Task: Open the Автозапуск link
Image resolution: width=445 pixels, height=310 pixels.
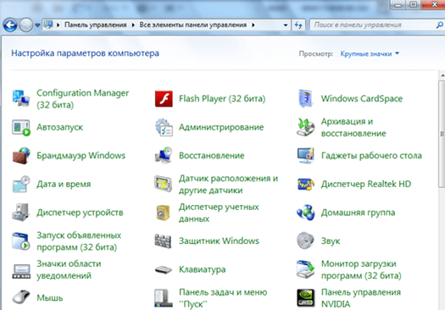Action: coord(60,127)
